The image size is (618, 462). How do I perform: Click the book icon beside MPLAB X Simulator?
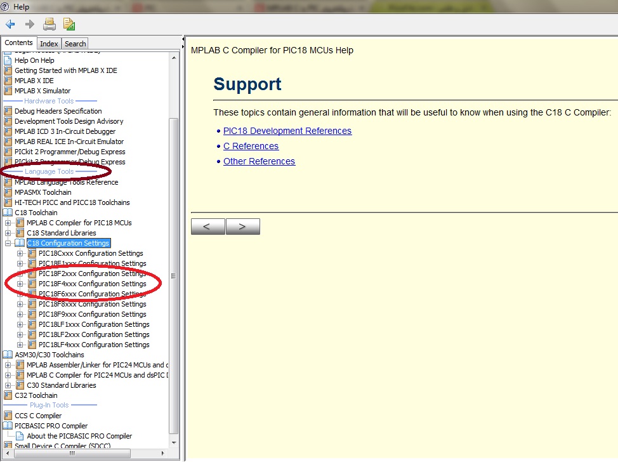tap(8, 91)
